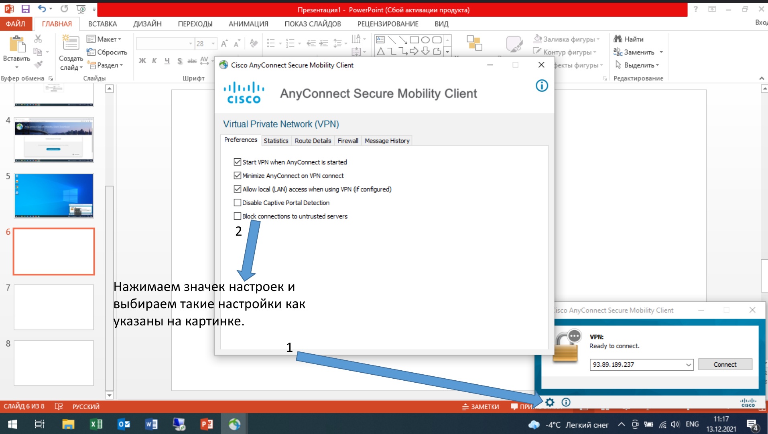
Task: Click the bold Ж formatting icon
Action: (x=142, y=61)
